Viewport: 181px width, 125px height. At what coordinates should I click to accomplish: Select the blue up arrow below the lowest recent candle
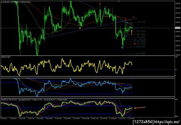(122, 48)
